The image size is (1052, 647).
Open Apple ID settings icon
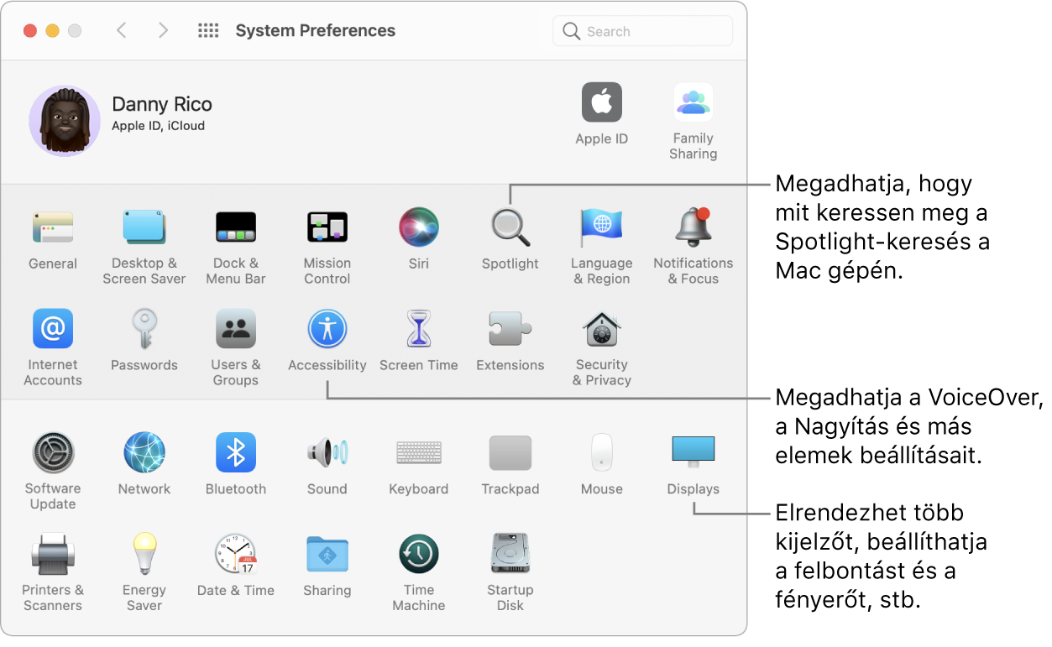[602, 103]
